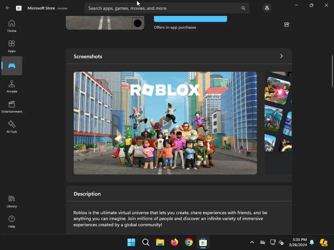The image size is (334, 250).
Task: Open Arcade section in sidebar
Action: (x=12, y=87)
